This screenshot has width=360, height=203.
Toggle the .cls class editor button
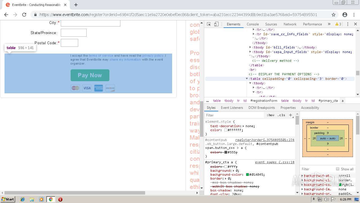click(281, 115)
